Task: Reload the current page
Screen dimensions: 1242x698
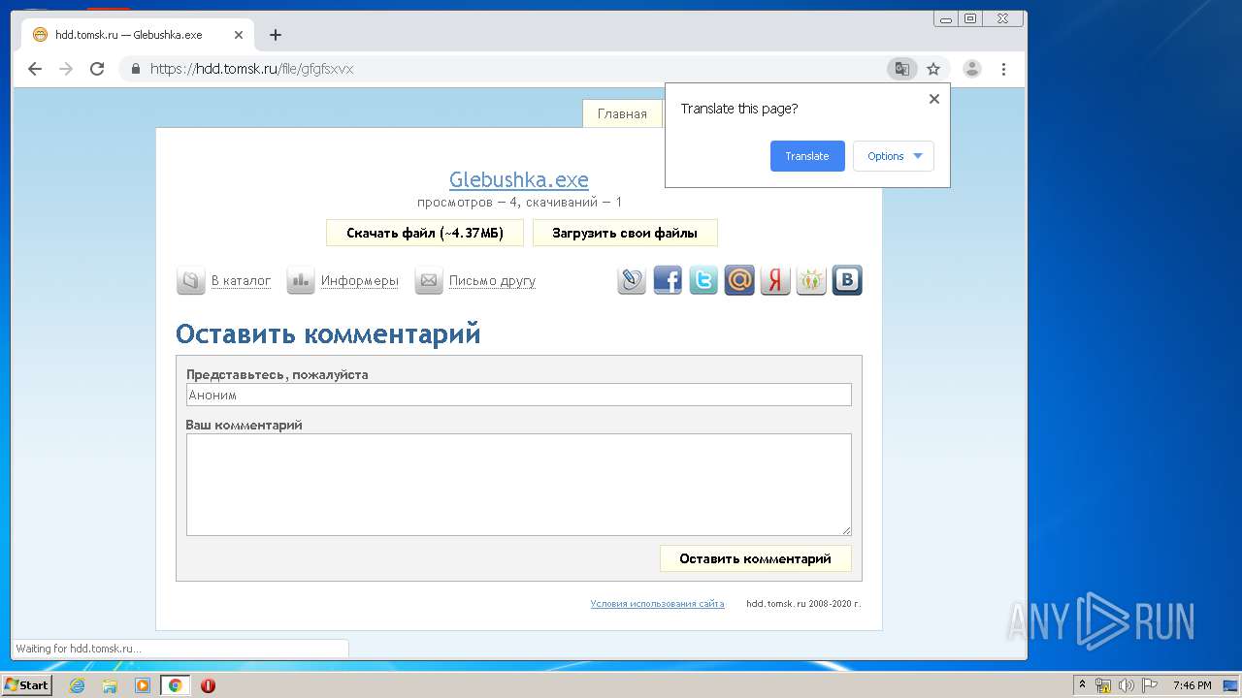Action: [97, 69]
